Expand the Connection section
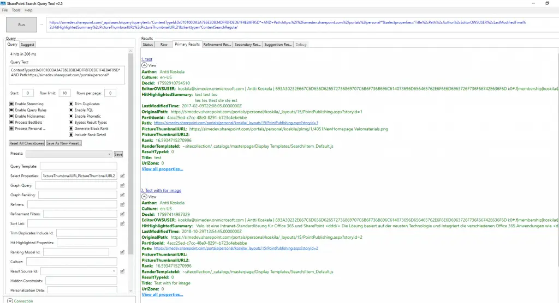 click(x=10, y=301)
